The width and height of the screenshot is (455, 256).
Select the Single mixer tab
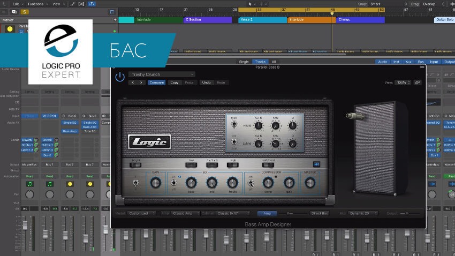click(x=244, y=62)
